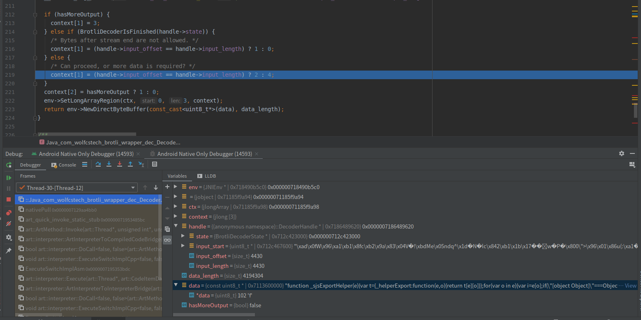Viewport: 641px width, 320px height.
Task: Toggle Mute Breakpoints icon
Action: point(8,224)
